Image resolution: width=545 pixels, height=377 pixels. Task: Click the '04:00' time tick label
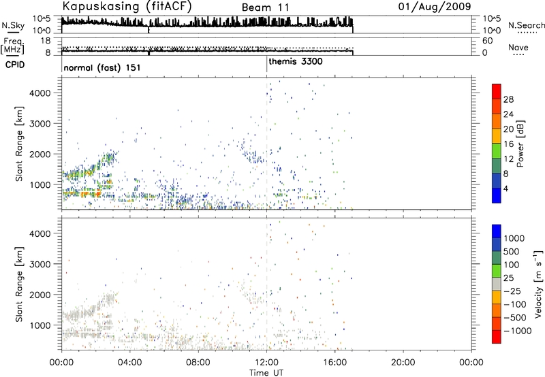click(130, 363)
